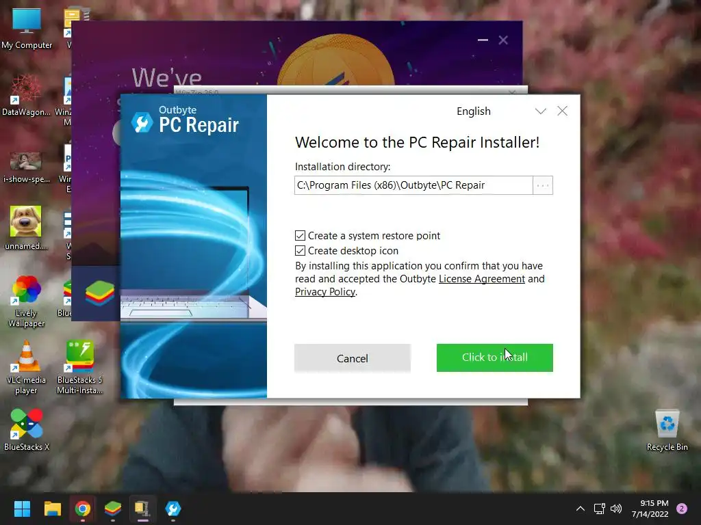
Task: Cancel the PC Repair installation
Action: point(353,358)
